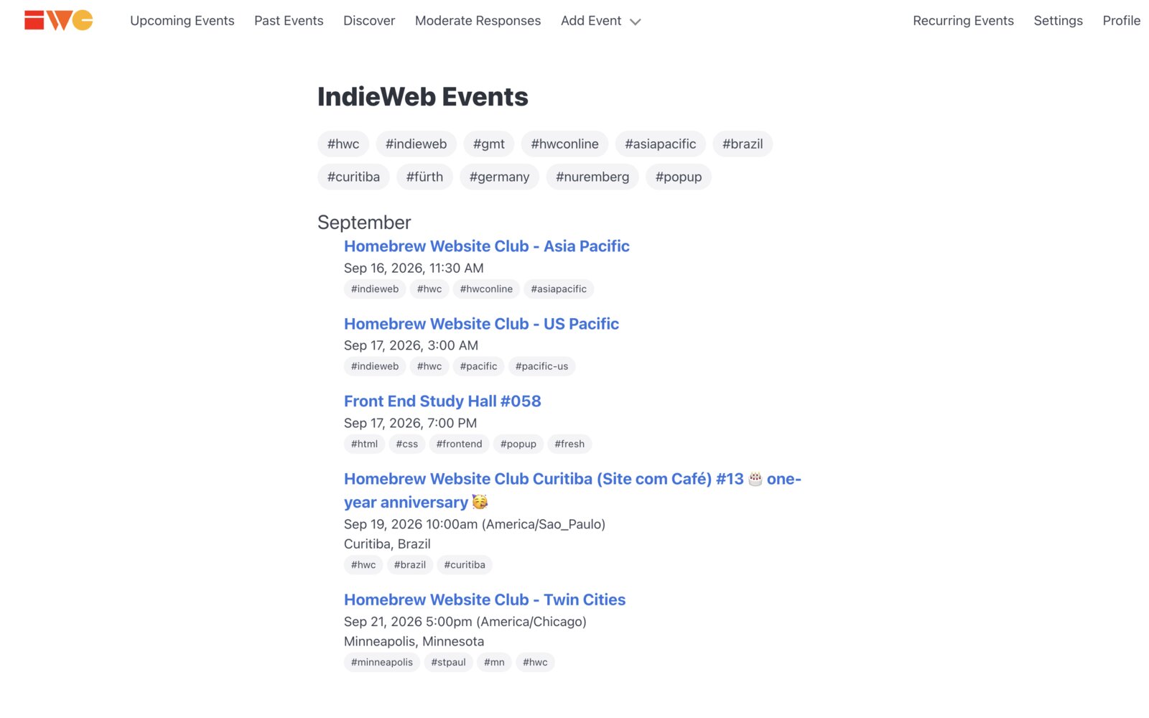The width and height of the screenshot is (1149, 718).
Task: Filter by top #hwc tag
Action: coord(343,144)
